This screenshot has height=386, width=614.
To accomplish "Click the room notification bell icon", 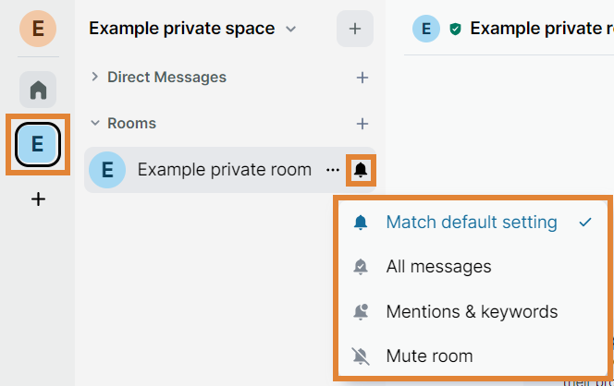I will 361,170.
